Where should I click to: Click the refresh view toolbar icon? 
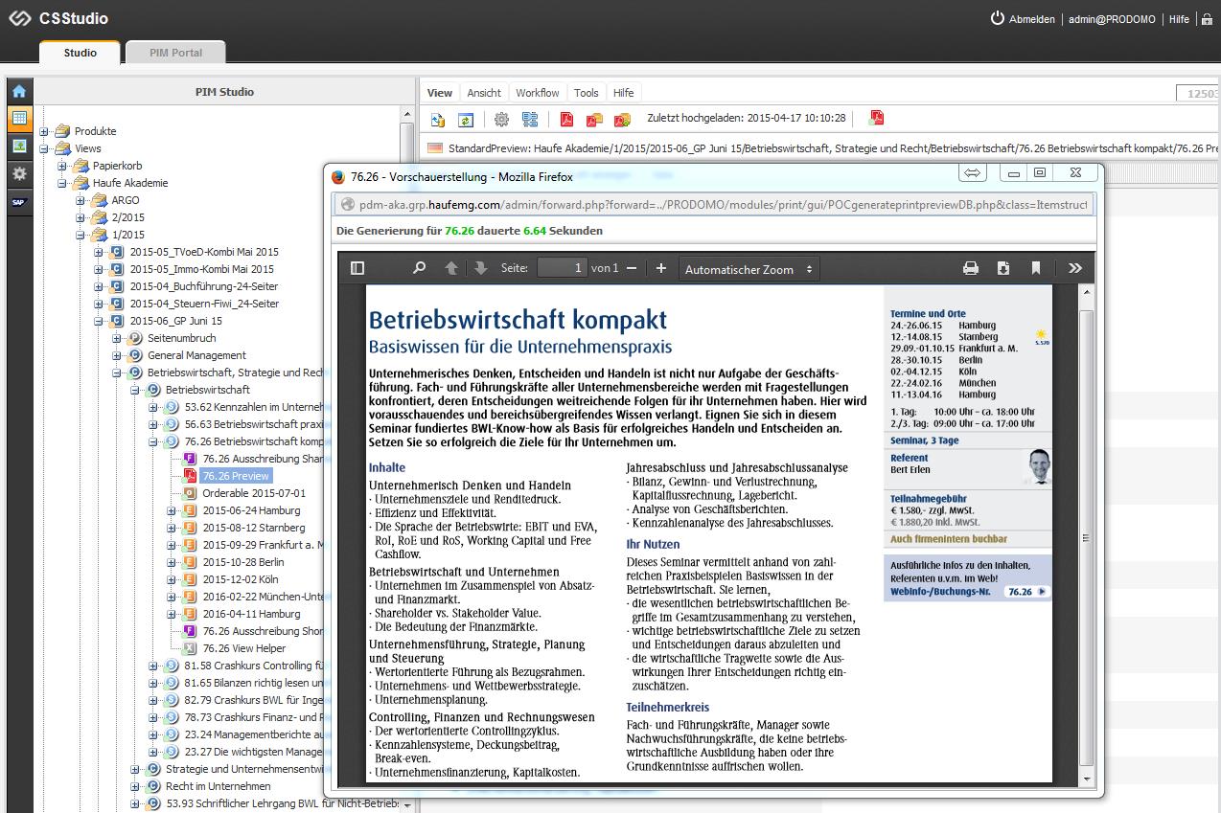point(466,120)
